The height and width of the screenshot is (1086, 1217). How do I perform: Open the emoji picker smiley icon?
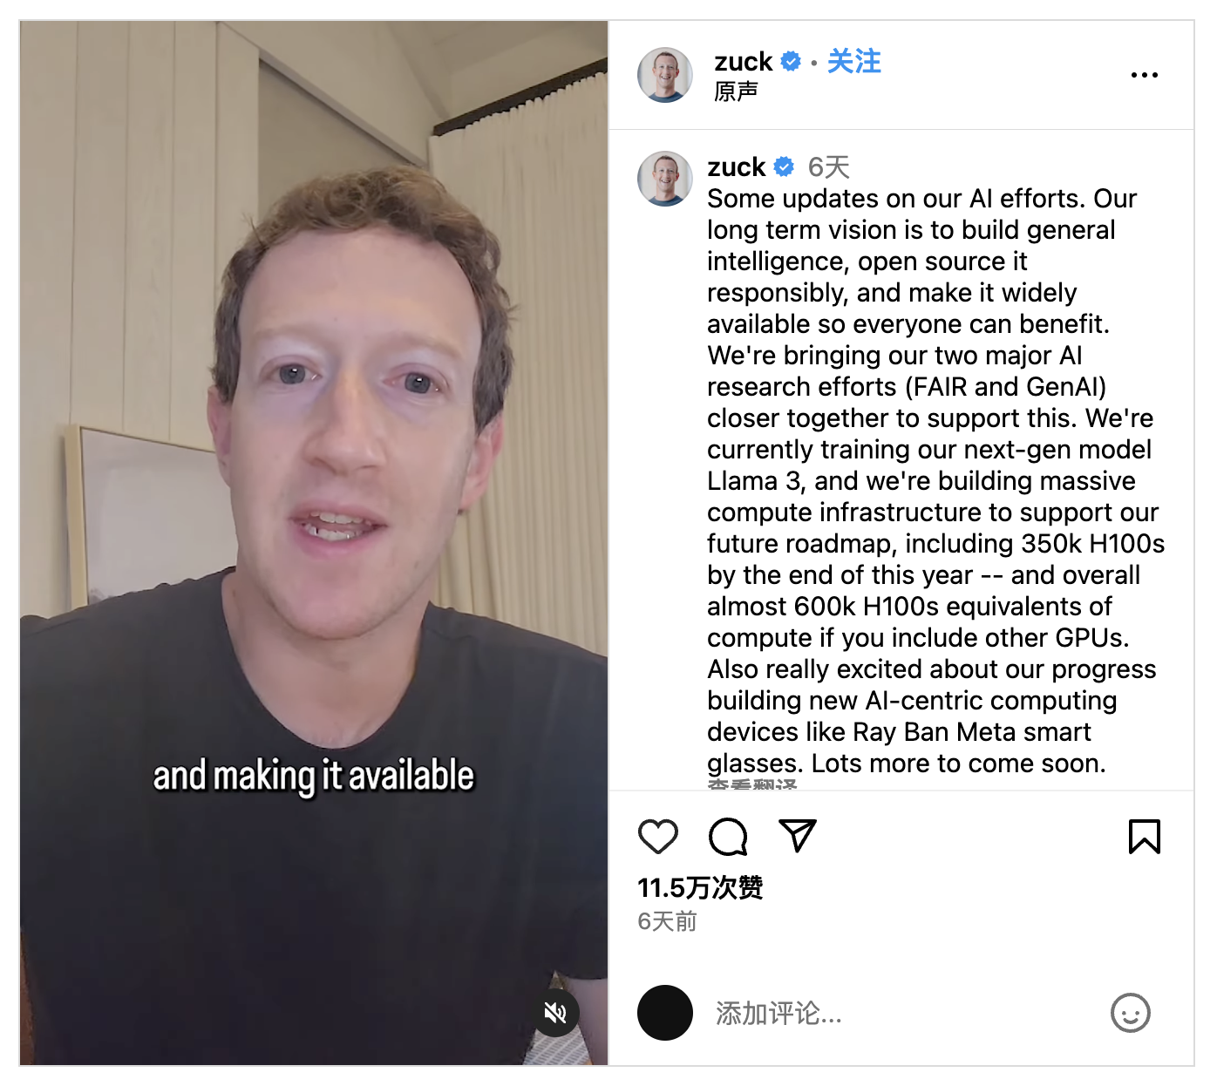click(1131, 1013)
